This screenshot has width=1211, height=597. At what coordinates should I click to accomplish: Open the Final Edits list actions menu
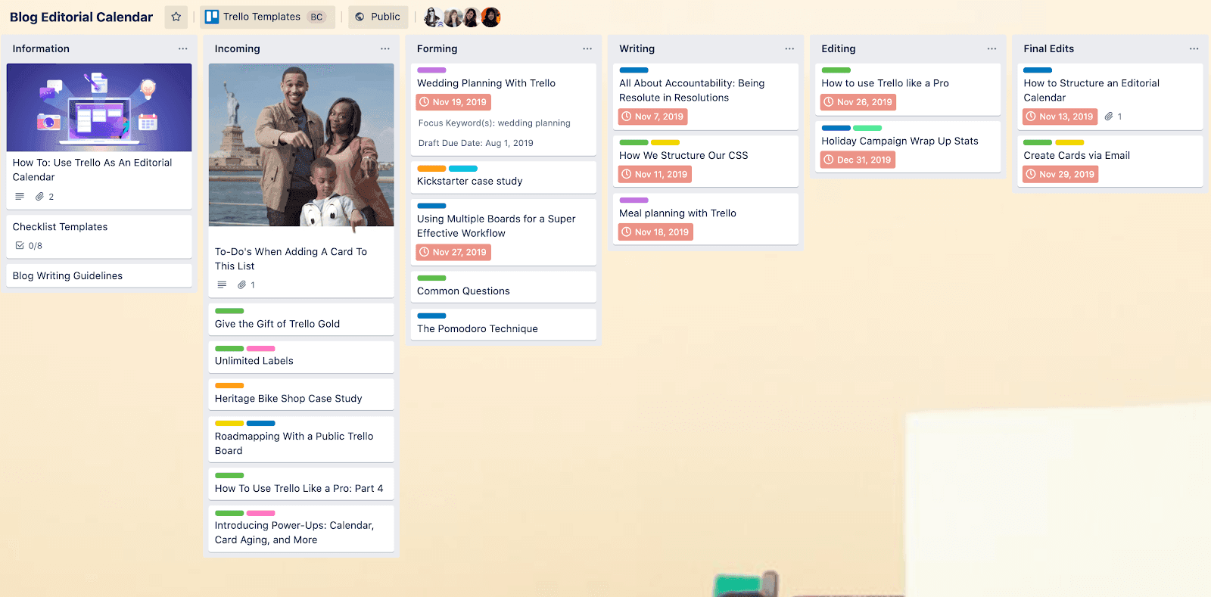click(1194, 48)
